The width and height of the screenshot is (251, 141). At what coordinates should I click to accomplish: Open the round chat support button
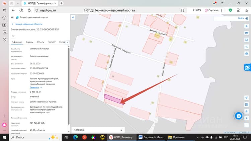(x=239, y=116)
